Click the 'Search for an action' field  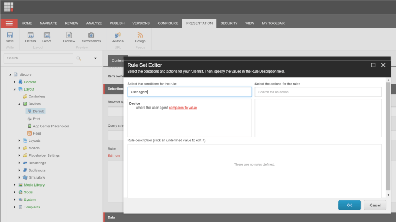tap(318, 92)
